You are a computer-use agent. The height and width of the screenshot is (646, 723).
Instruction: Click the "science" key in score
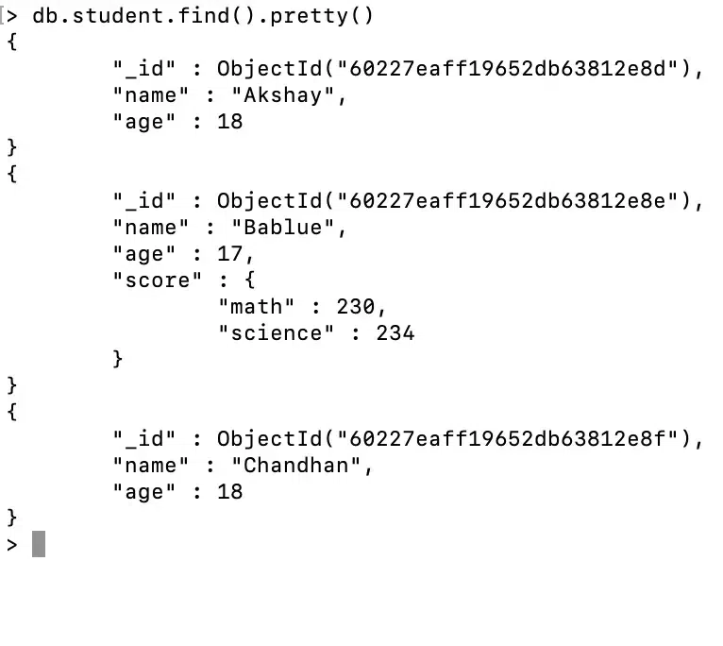(x=277, y=332)
